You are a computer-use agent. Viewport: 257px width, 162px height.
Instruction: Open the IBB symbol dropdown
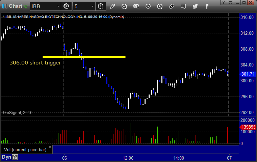[58, 6]
